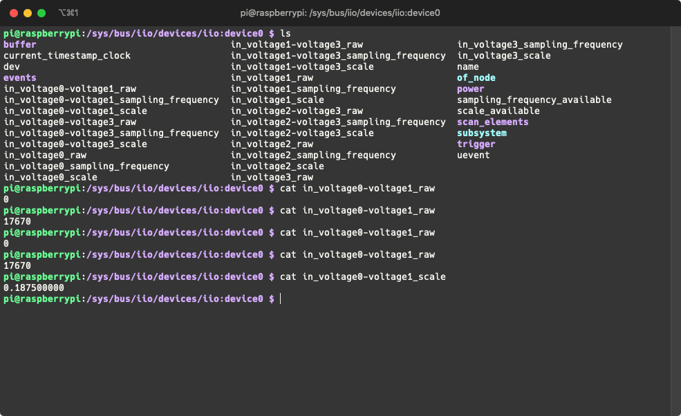This screenshot has width=681, height=416.
Task: Click the scale_available file name
Action: click(x=498, y=111)
